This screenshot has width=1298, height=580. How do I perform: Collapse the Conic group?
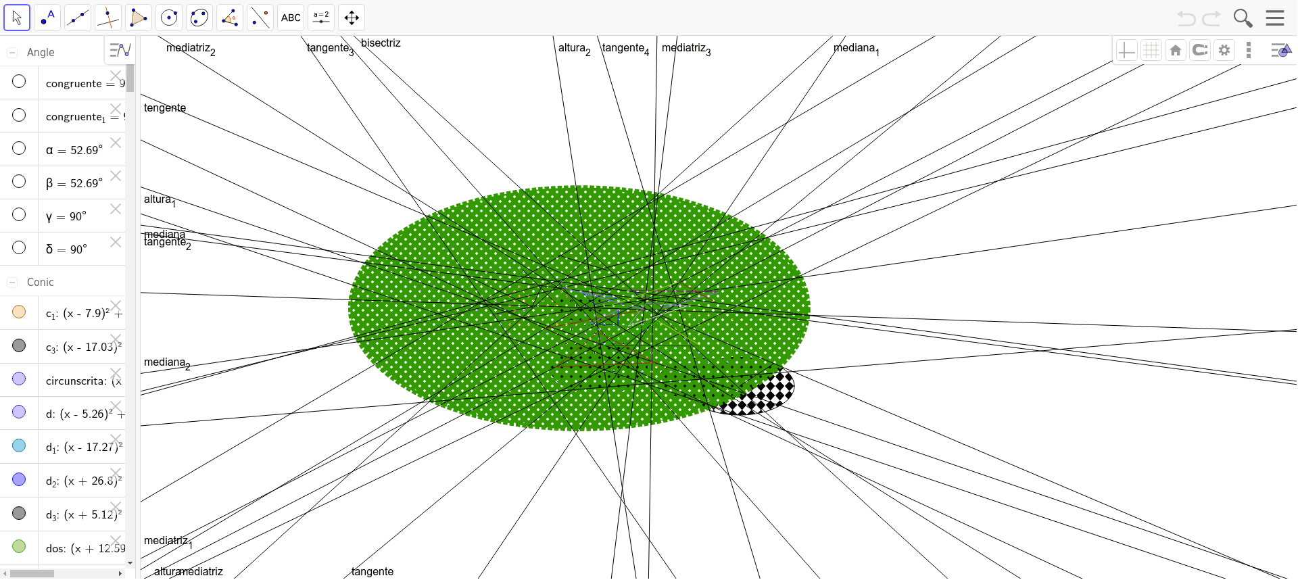(12, 282)
